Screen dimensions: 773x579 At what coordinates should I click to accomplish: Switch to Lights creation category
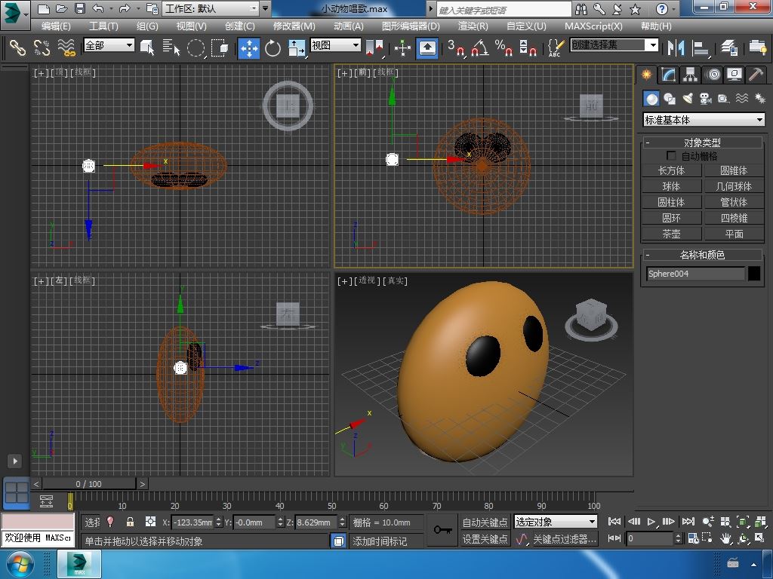point(688,99)
